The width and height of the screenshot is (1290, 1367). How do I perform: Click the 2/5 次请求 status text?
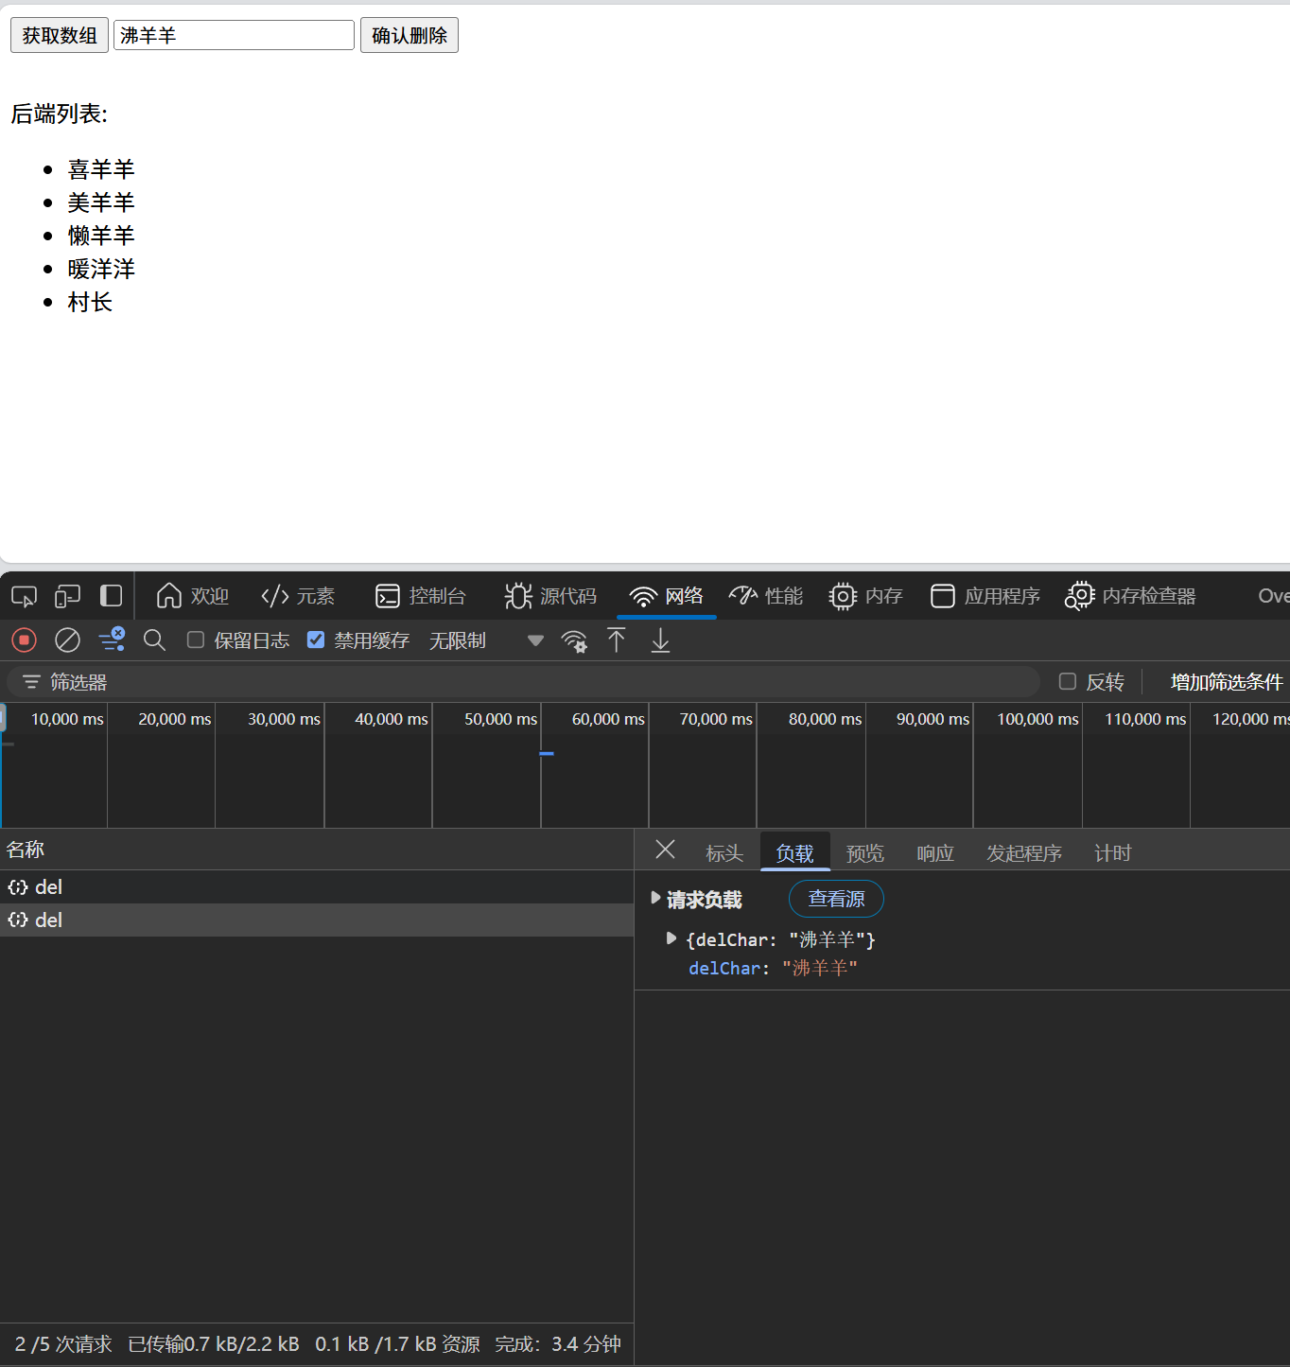coord(63,1344)
